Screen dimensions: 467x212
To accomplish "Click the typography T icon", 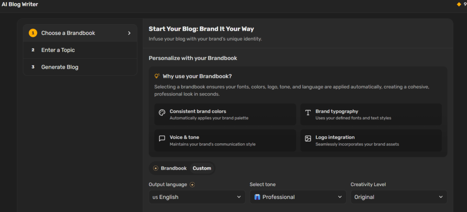I will point(308,112).
